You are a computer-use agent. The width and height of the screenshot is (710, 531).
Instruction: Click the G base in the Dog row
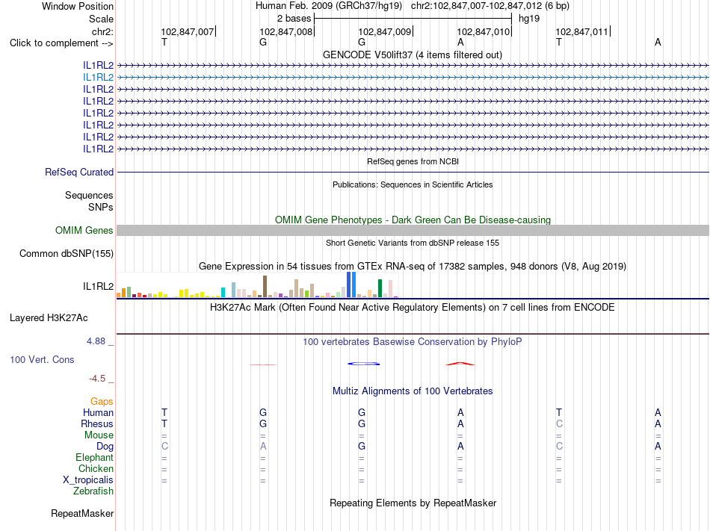point(362,447)
